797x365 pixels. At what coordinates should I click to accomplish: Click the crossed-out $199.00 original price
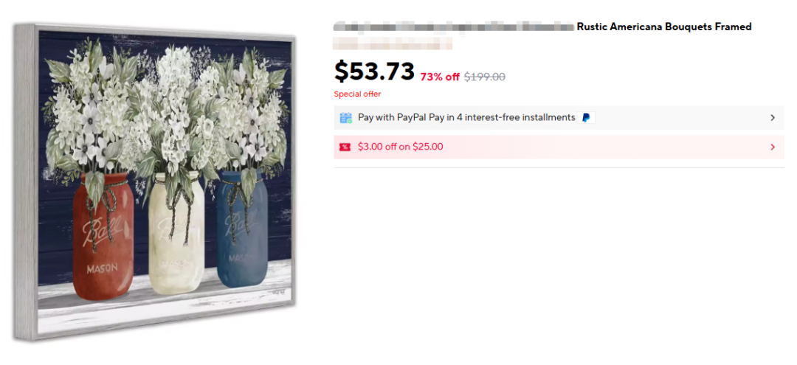[x=484, y=77]
